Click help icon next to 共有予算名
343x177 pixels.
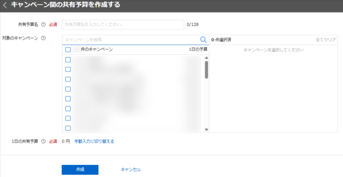(x=43, y=24)
